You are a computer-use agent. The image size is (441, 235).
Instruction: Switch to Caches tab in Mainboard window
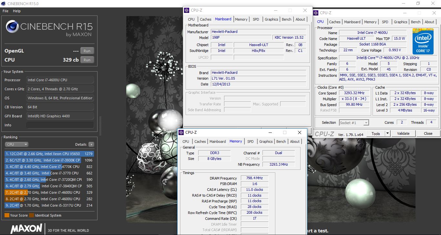[x=206, y=19]
